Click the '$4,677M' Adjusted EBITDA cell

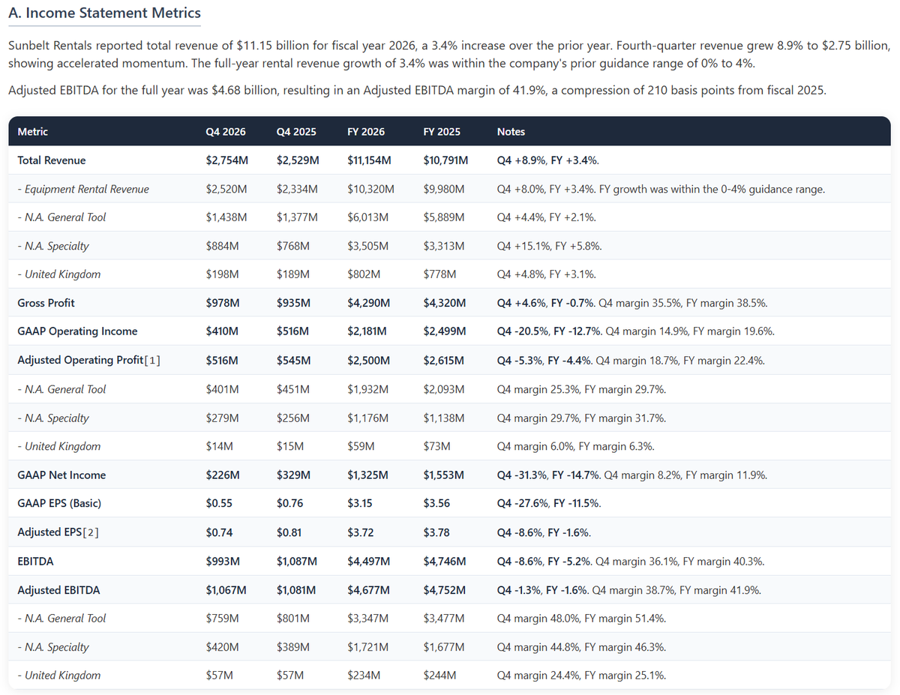point(368,590)
